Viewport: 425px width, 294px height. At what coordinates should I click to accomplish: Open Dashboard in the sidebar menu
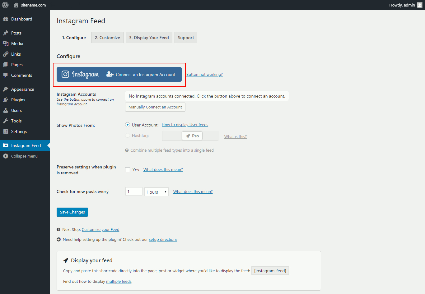click(x=25, y=19)
